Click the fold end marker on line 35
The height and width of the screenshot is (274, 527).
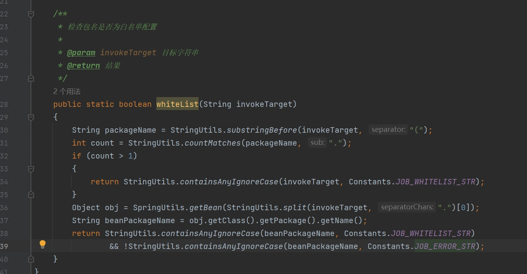click(x=31, y=195)
